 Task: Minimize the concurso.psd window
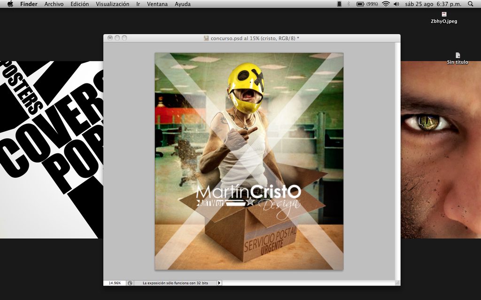click(117, 38)
